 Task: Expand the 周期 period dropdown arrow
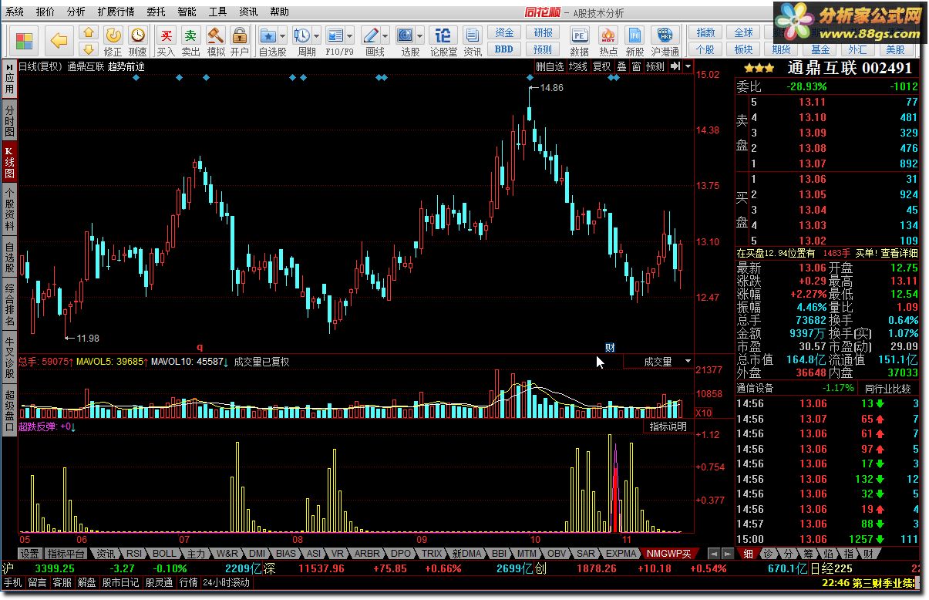point(317,35)
